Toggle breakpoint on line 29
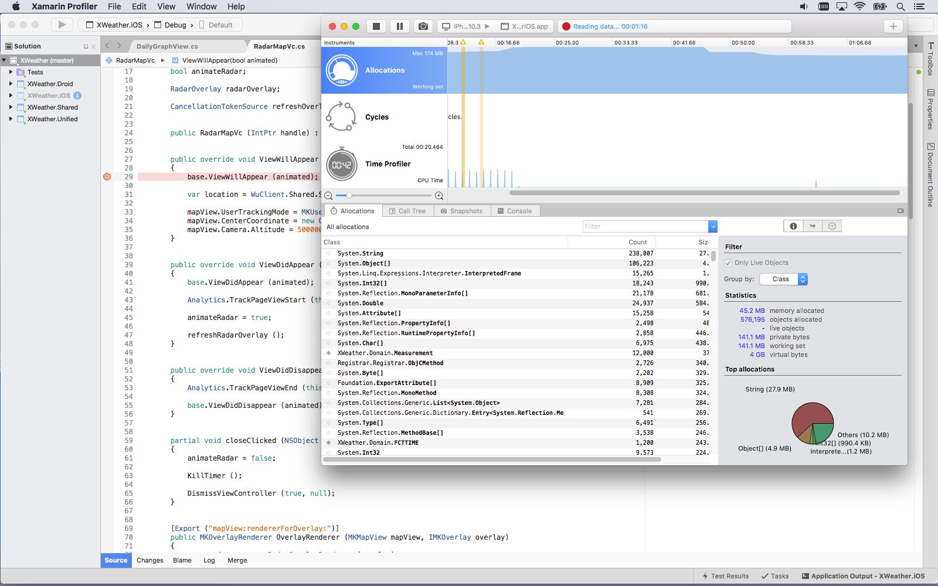Viewport: 938px width, 586px height. pos(107,177)
